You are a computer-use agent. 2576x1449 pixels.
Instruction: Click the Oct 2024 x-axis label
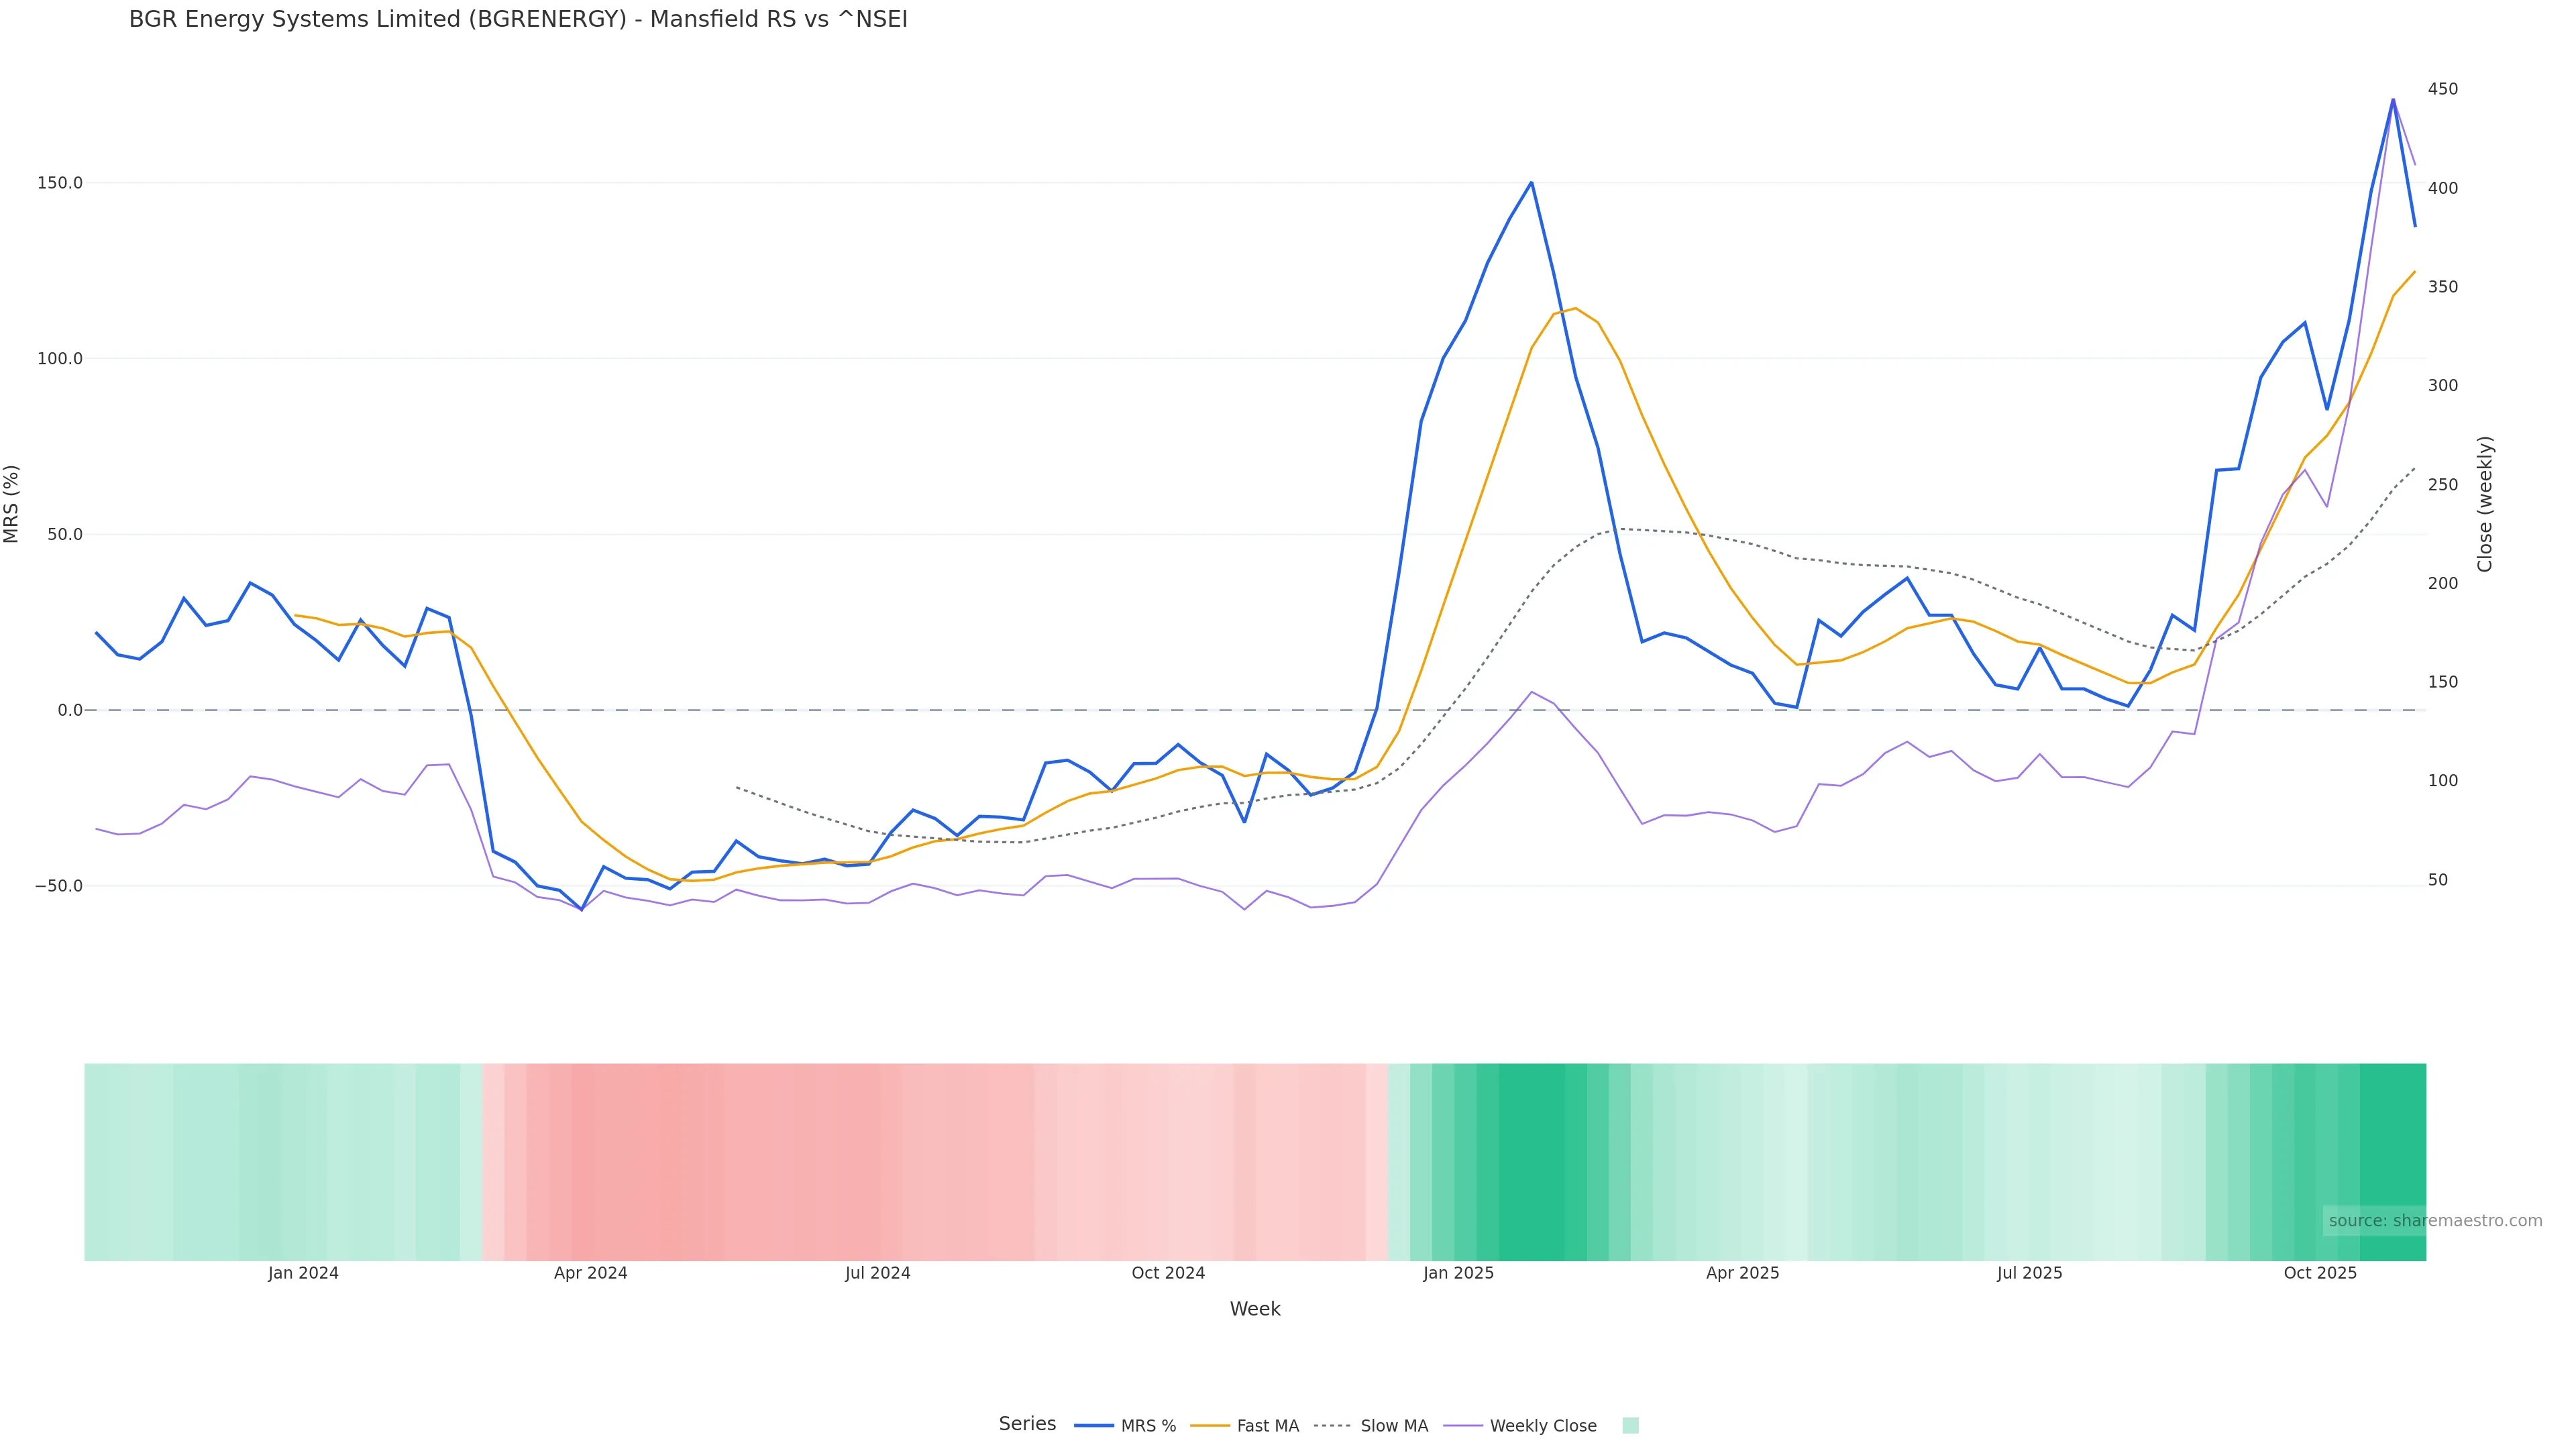point(1167,1274)
